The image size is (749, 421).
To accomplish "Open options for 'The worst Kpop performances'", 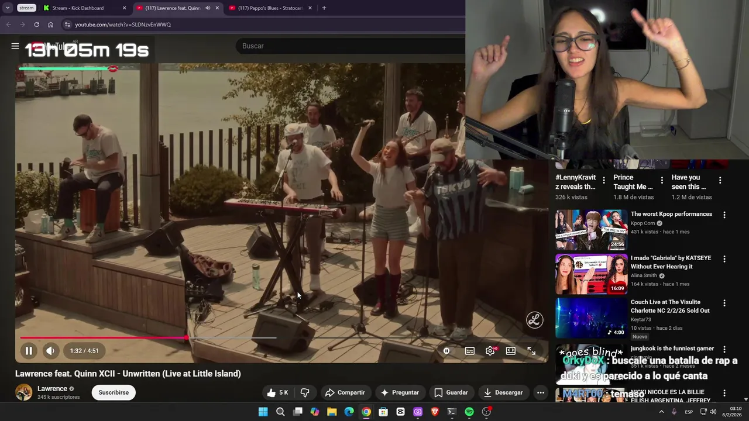I will [x=724, y=215].
